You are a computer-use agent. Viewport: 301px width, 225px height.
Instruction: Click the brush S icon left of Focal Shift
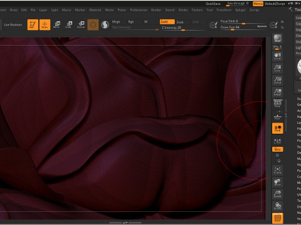click(213, 25)
